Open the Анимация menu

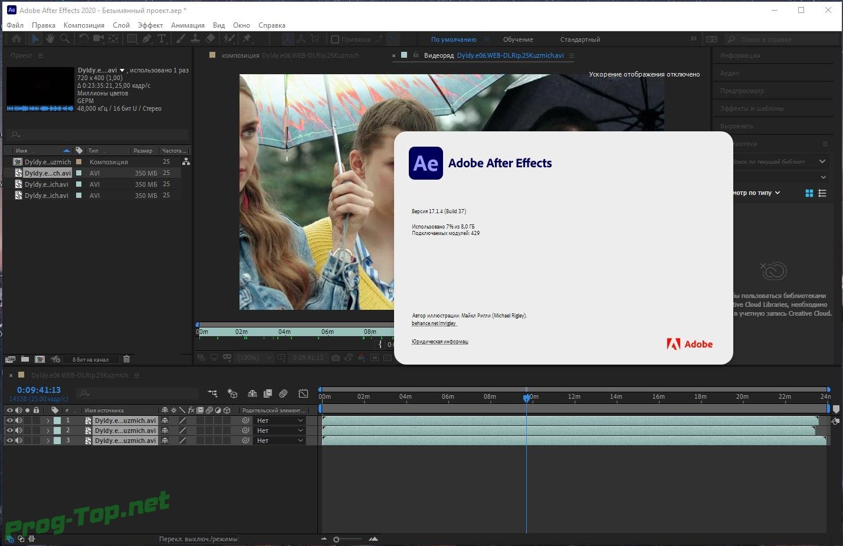(x=188, y=25)
